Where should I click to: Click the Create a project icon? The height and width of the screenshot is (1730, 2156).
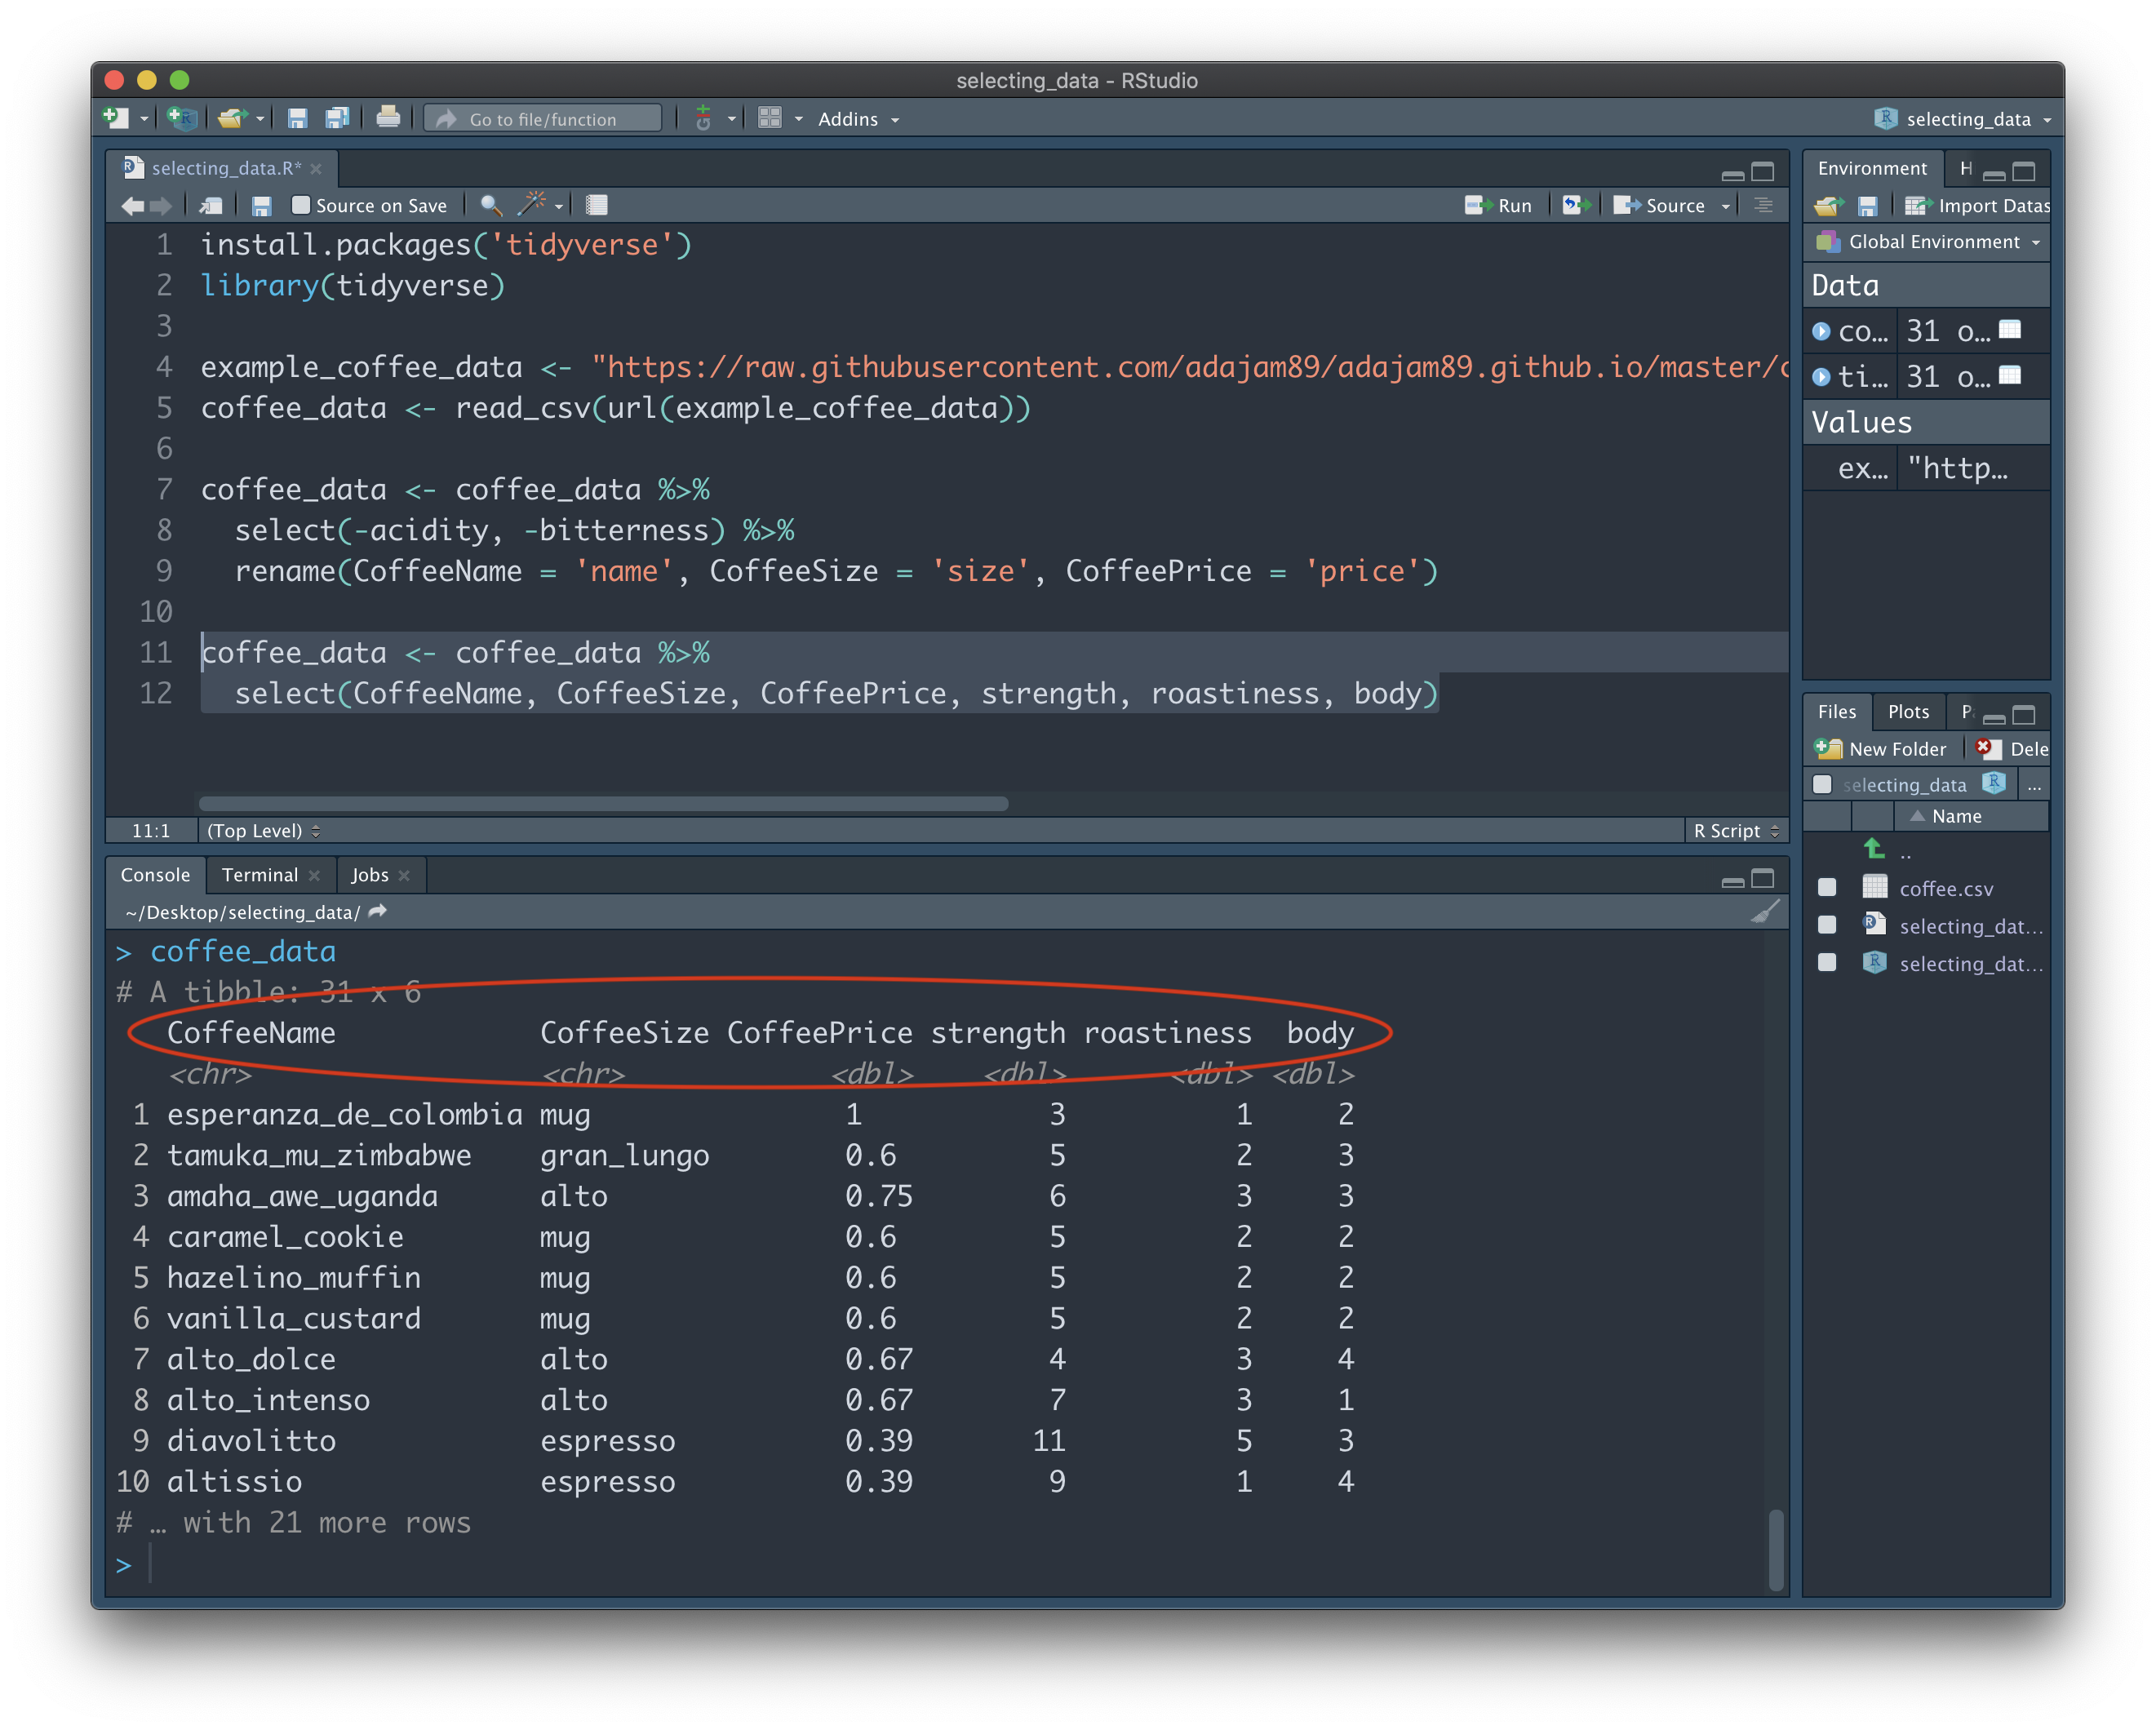[181, 118]
